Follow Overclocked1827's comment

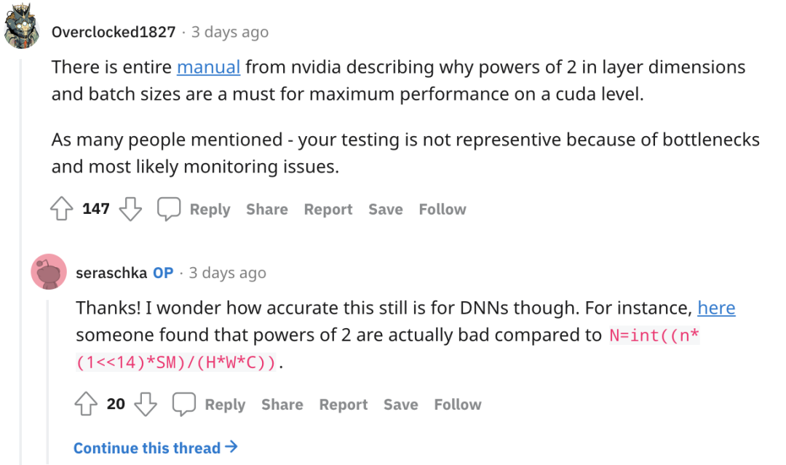coord(442,210)
